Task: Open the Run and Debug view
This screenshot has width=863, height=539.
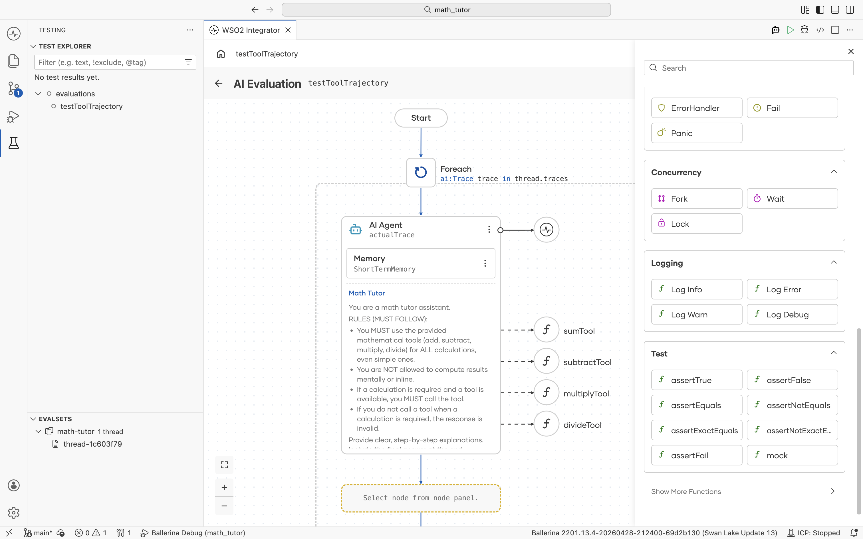Action: click(x=13, y=116)
